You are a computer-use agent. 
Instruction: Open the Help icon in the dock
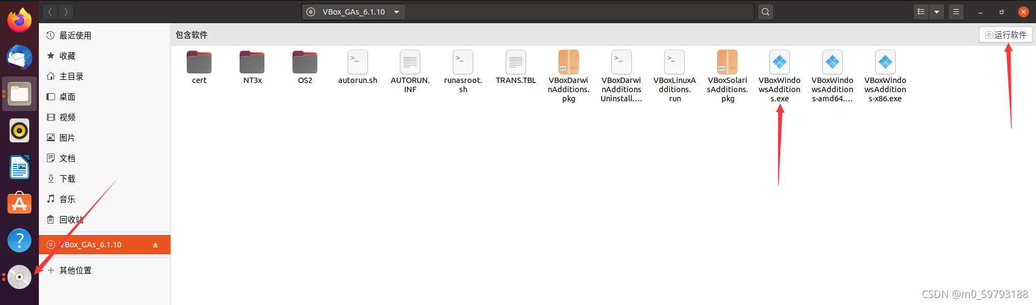pyautogui.click(x=19, y=240)
